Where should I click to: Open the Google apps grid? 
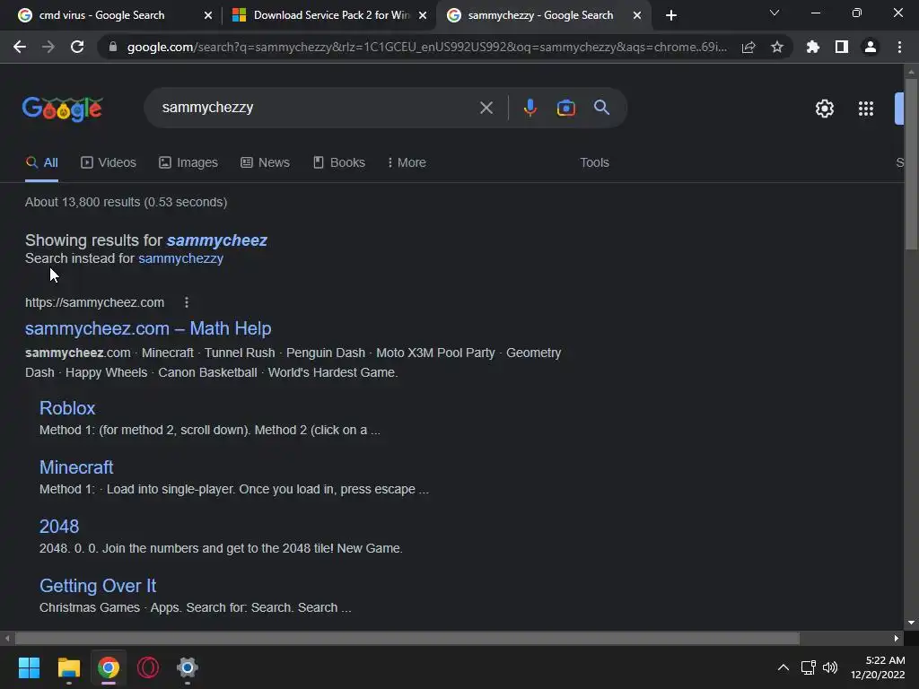[x=866, y=109]
